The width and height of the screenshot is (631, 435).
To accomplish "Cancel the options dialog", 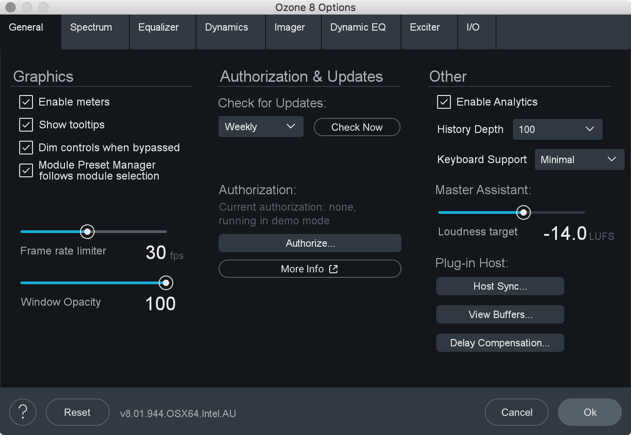I will click(517, 412).
